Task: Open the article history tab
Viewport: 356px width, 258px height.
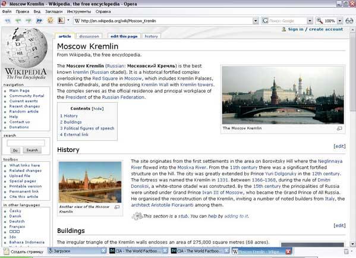Action: pyautogui.click(x=151, y=36)
